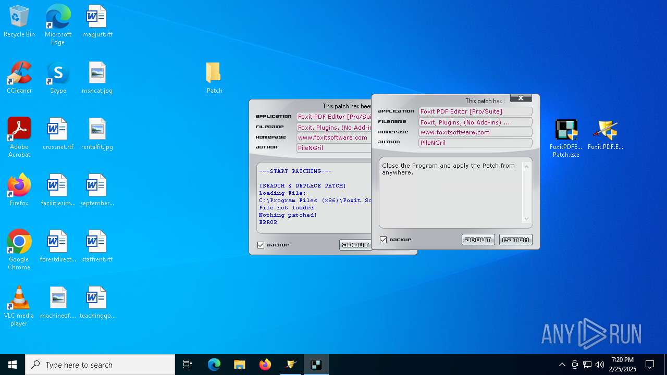The height and width of the screenshot is (375, 667).
Task: Select the september... rtf document
Action: (97, 191)
